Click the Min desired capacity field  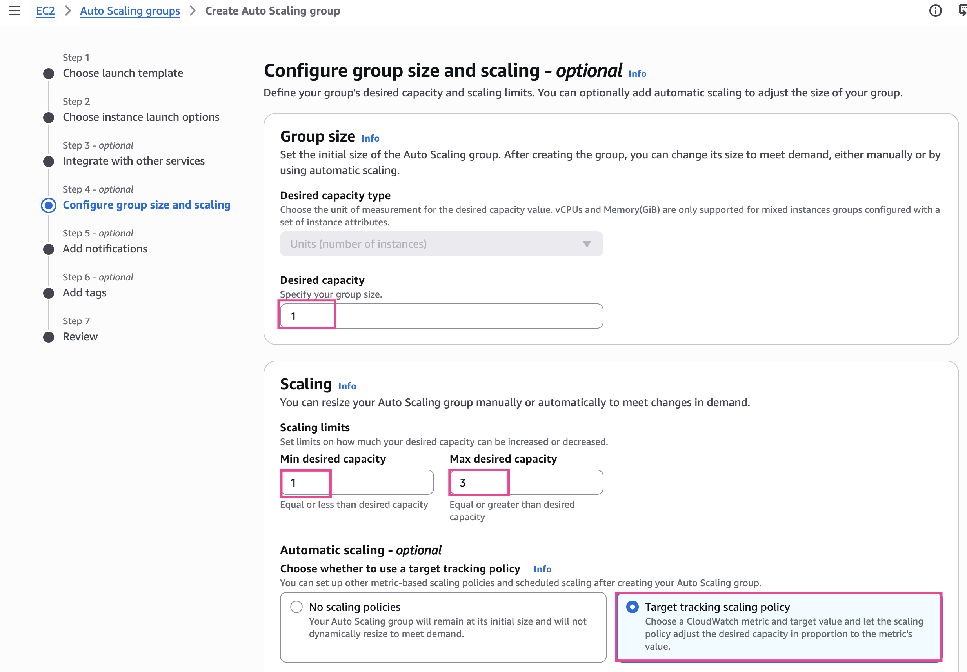tap(356, 483)
